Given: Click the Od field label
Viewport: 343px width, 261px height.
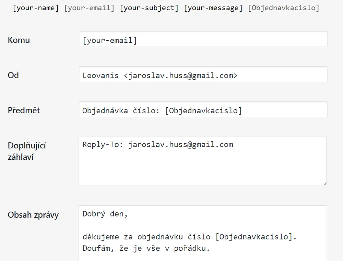Looking at the screenshot, I should click(x=13, y=75).
